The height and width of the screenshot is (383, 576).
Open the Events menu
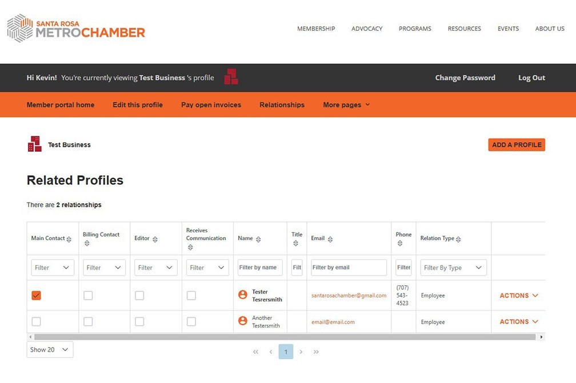(509, 29)
